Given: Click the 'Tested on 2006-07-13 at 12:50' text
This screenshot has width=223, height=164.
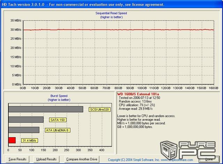Looking at the screenshot, I should (139, 98).
